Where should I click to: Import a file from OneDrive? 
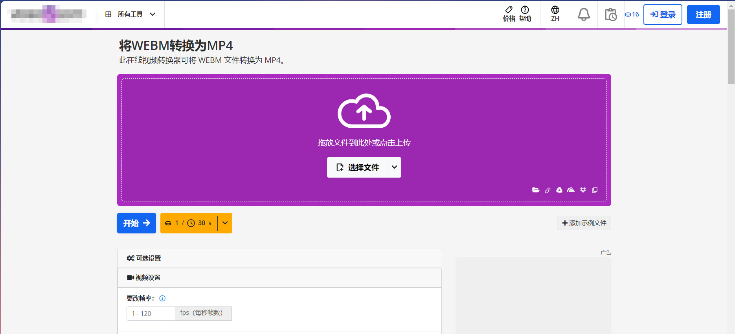click(x=571, y=190)
